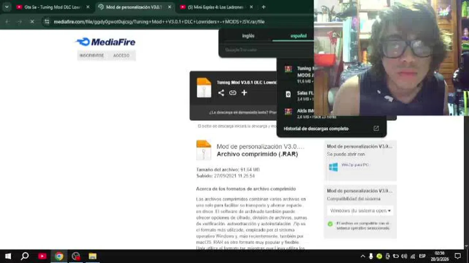Click the green circular tray icon
The height and width of the screenshot is (263, 469).
tap(380, 256)
